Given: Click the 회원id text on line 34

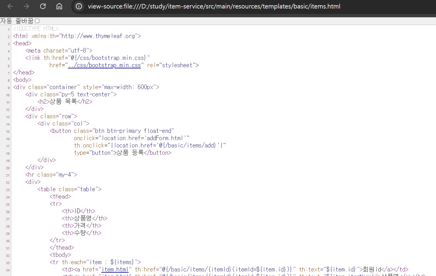Looking at the screenshot, I should tap(372, 270).
